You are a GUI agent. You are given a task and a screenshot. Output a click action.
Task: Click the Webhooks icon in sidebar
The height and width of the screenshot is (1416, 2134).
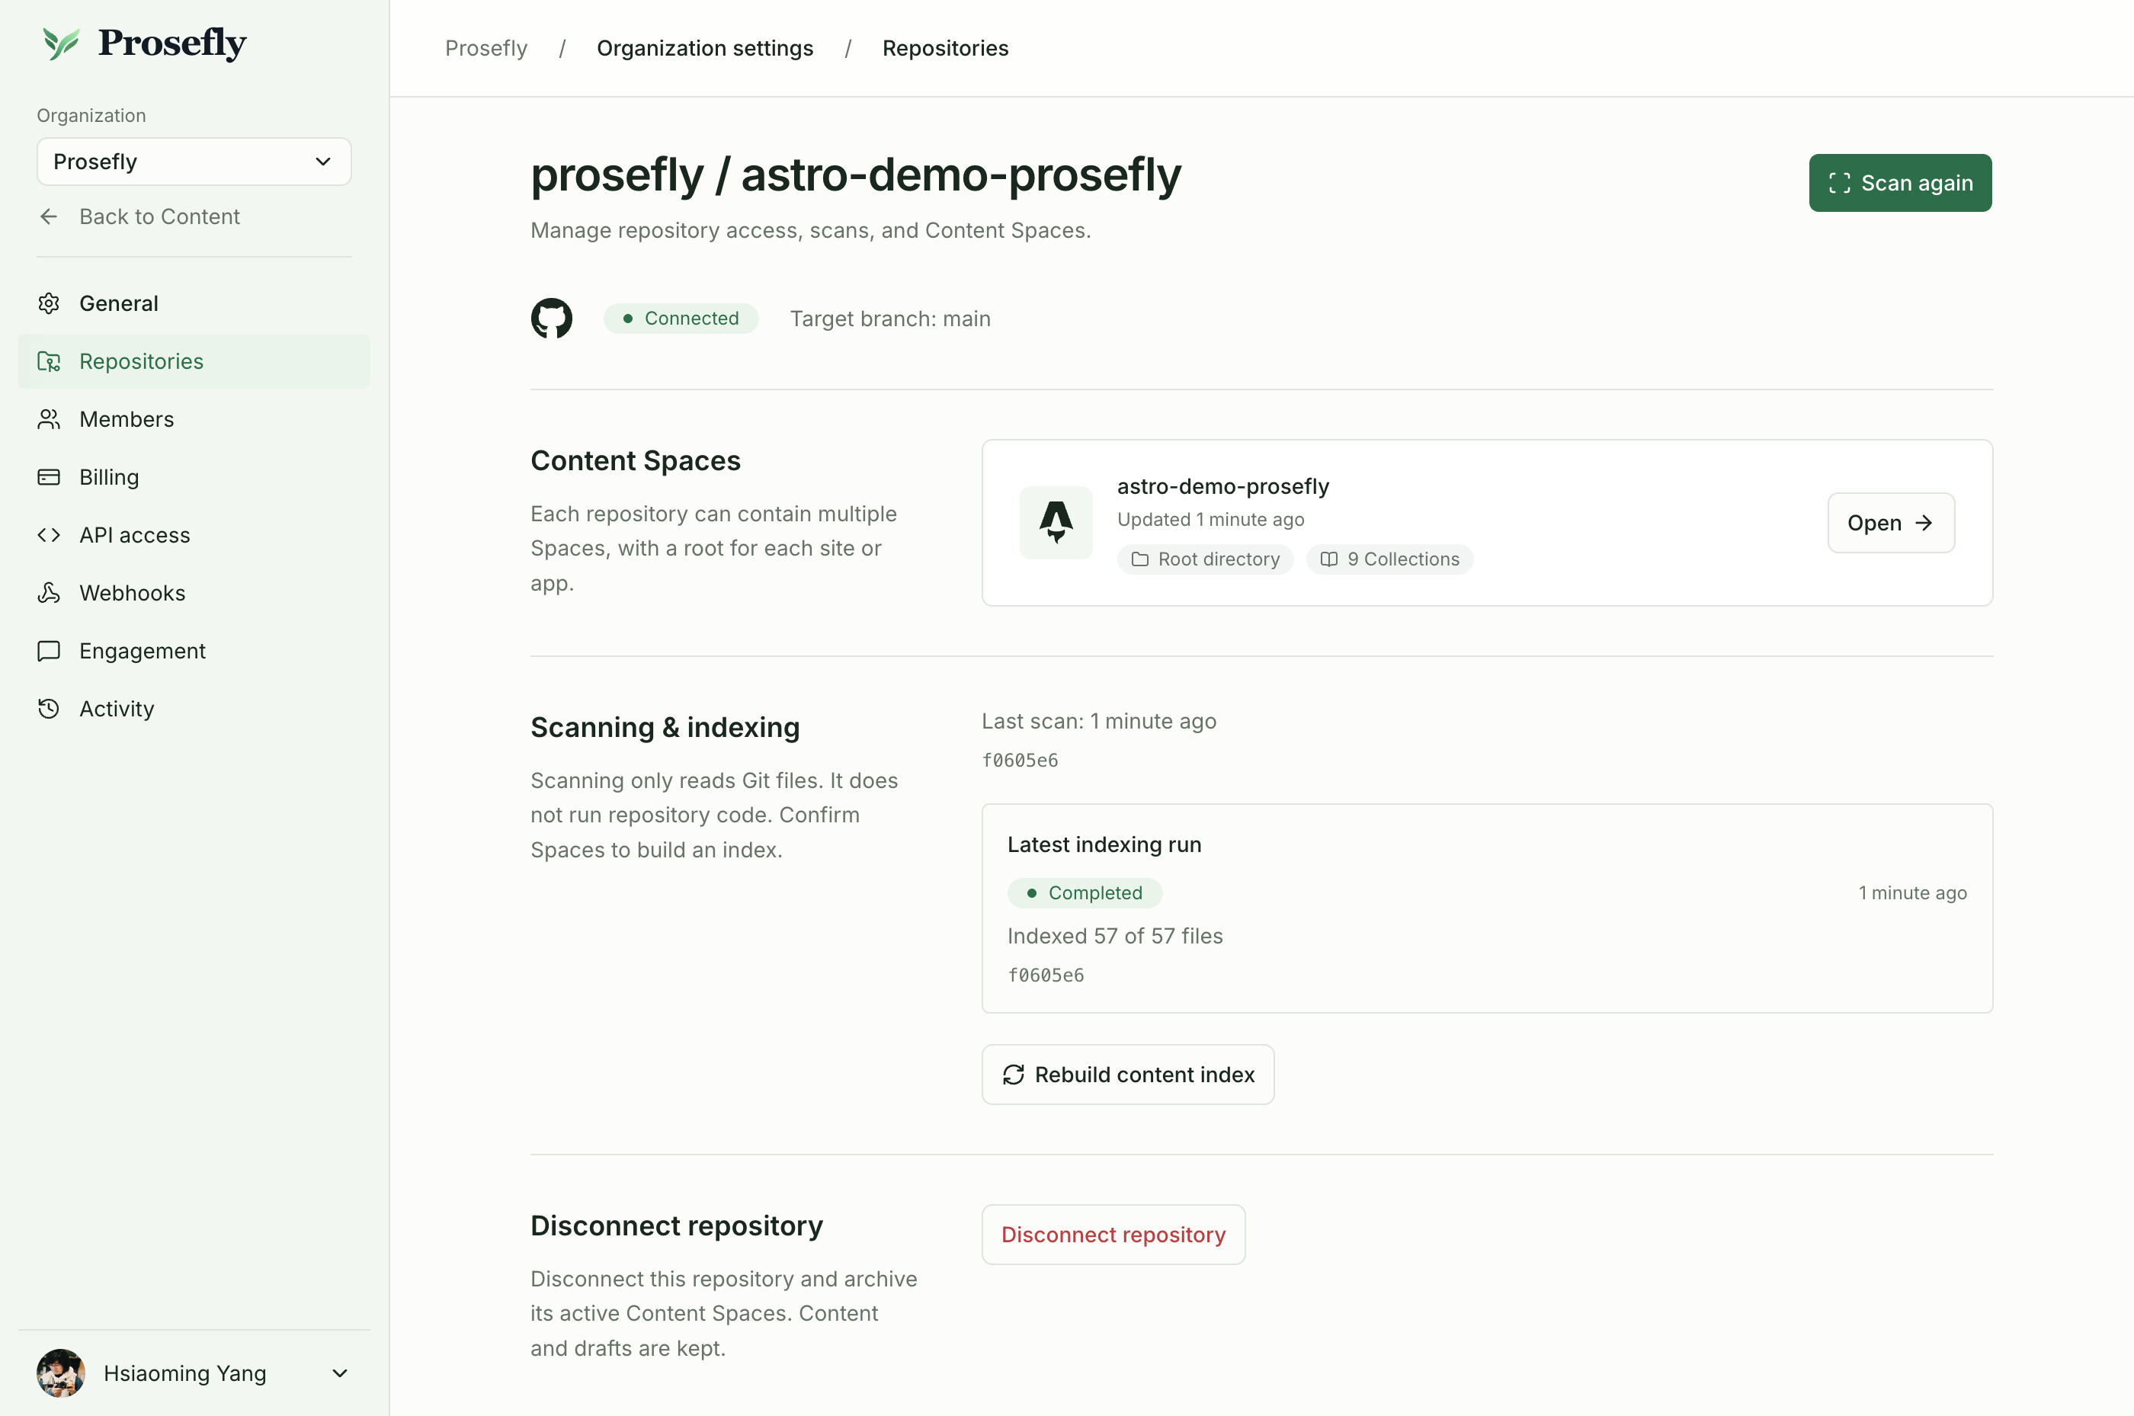(x=49, y=592)
